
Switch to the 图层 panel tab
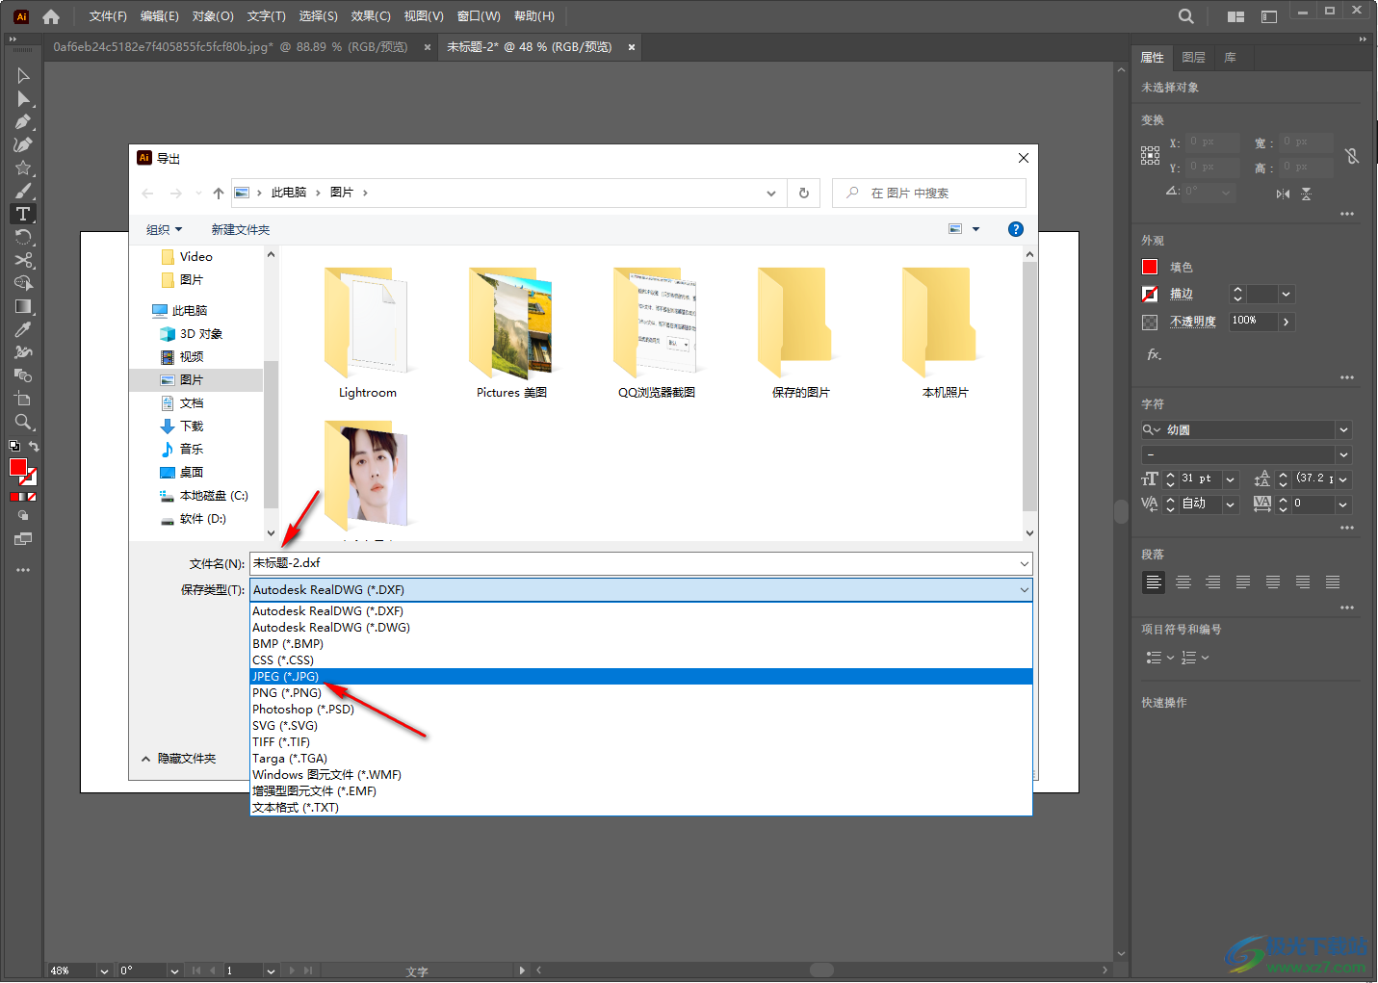coord(1193,58)
